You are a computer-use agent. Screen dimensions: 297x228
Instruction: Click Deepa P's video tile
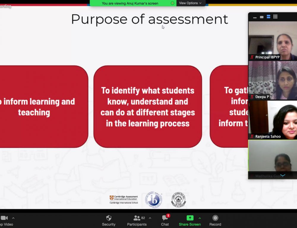click(x=272, y=80)
